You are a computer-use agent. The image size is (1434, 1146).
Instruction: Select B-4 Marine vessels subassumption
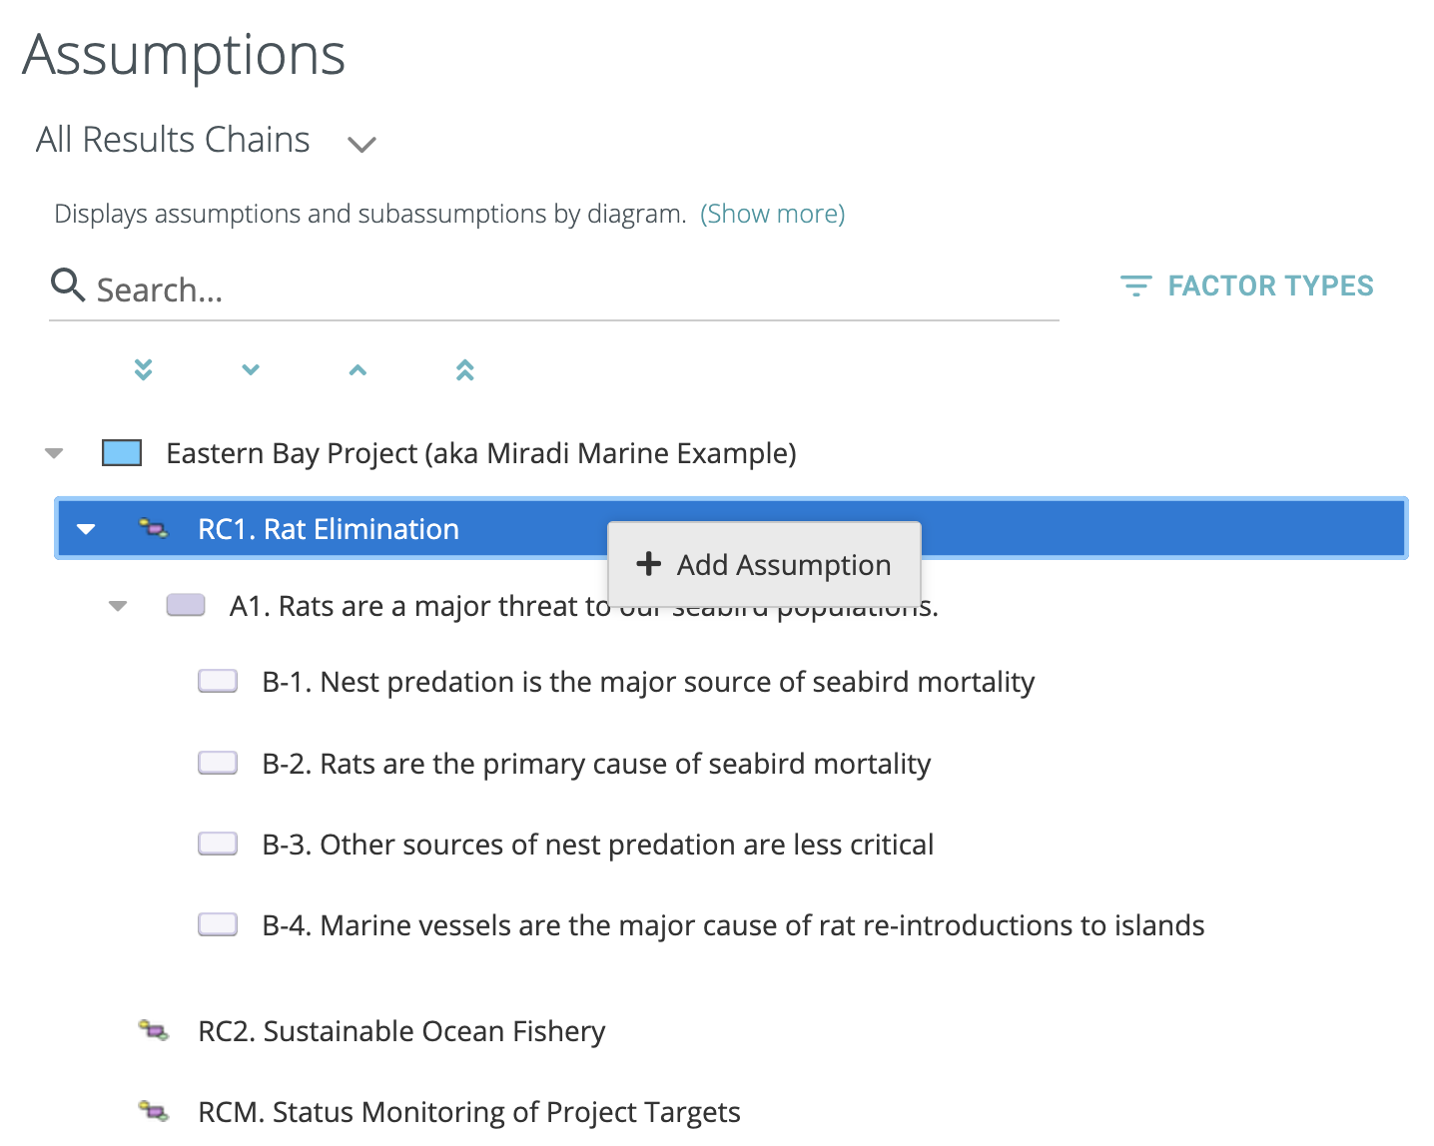(732, 925)
